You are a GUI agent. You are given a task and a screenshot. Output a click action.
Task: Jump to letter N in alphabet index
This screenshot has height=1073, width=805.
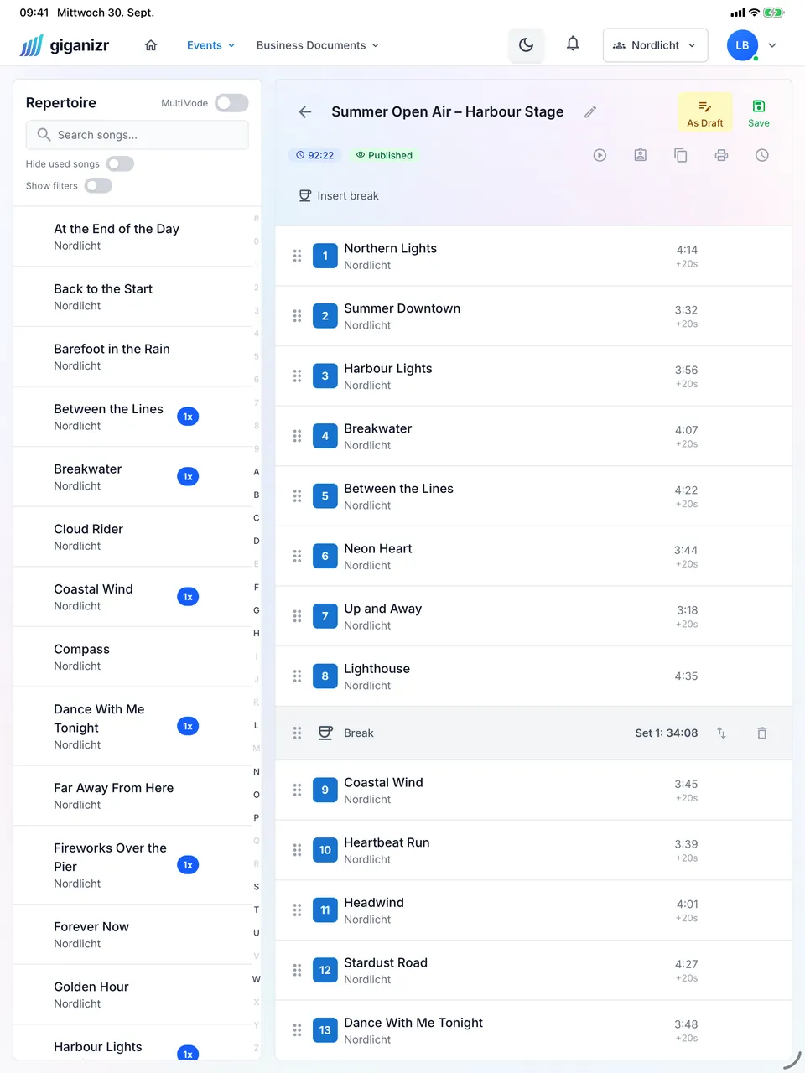coord(257,771)
